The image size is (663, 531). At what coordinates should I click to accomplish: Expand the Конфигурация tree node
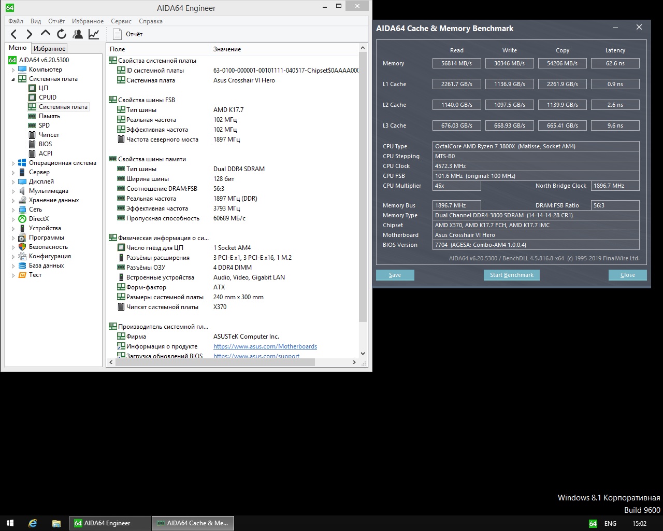pyautogui.click(x=13, y=257)
